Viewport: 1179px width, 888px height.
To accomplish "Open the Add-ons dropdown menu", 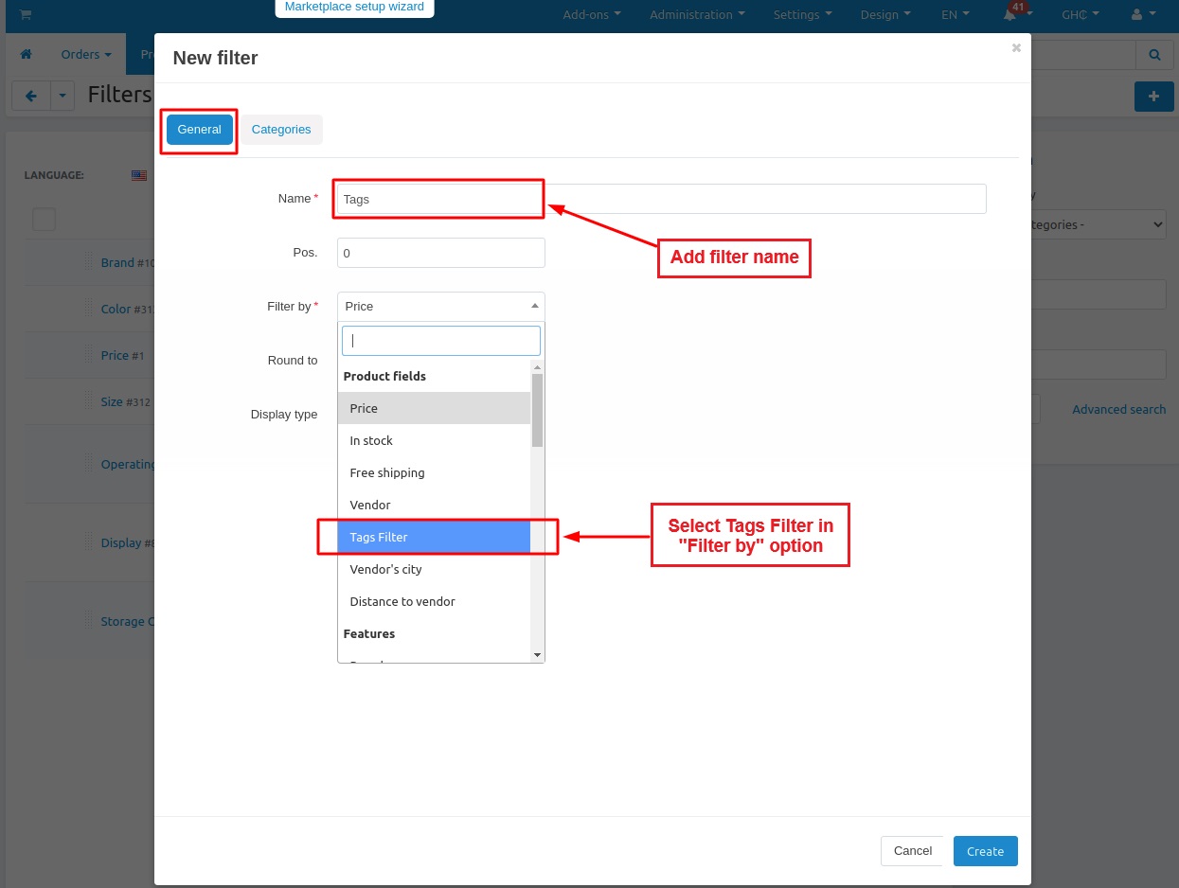I will coord(592,15).
